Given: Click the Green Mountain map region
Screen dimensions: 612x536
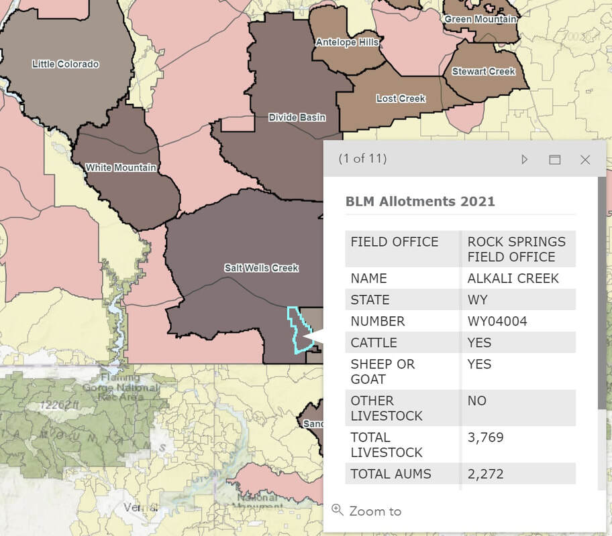Looking at the screenshot, I should tap(480, 19).
